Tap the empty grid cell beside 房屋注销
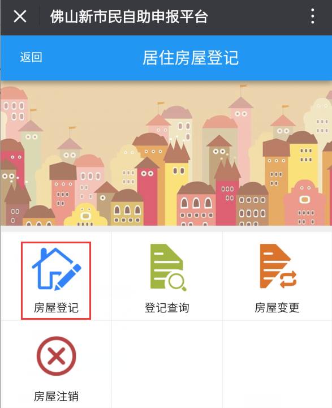Screen dimensions: 332x408 [167, 364]
